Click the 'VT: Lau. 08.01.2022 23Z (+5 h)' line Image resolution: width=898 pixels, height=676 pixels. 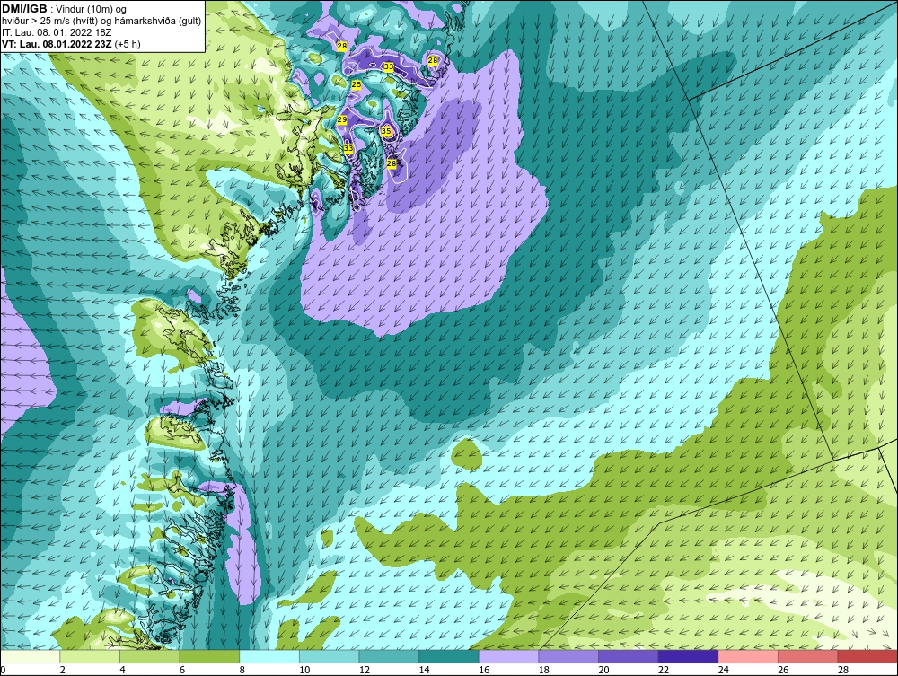pos(71,44)
